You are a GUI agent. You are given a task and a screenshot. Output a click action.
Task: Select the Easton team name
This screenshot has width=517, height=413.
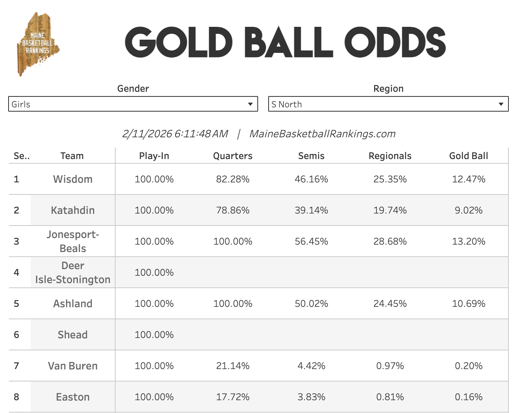point(73,397)
